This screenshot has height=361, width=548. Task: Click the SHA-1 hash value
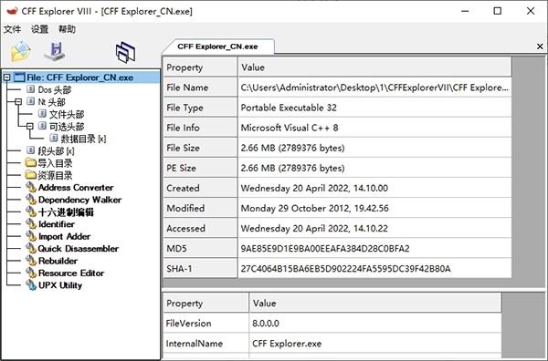pos(345,269)
